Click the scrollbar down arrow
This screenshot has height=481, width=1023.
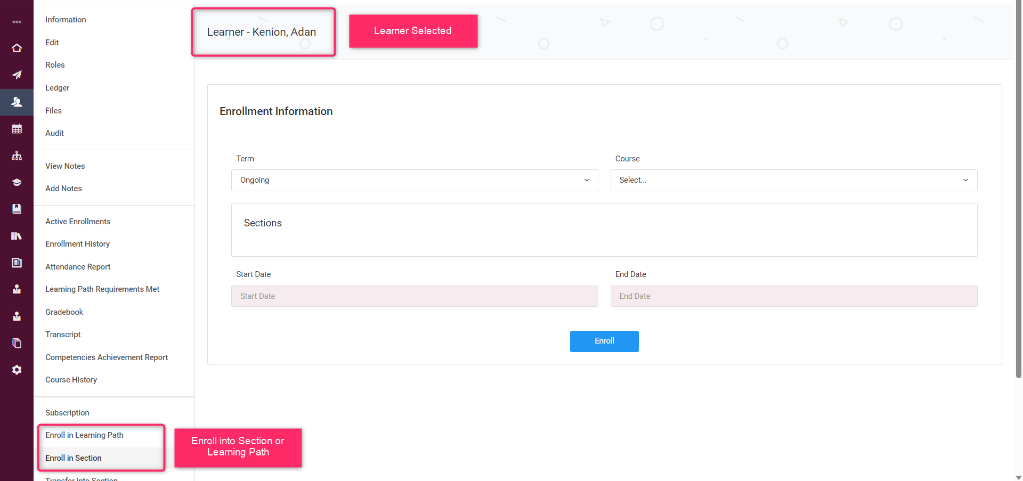(1019, 478)
